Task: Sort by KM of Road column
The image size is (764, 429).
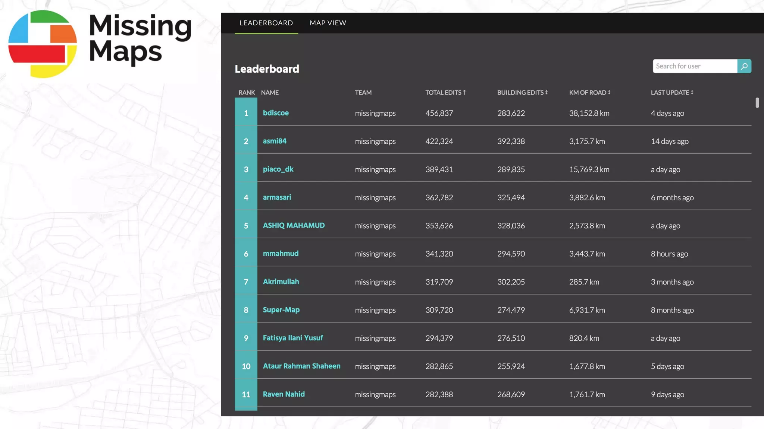Action: click(589, 92)
